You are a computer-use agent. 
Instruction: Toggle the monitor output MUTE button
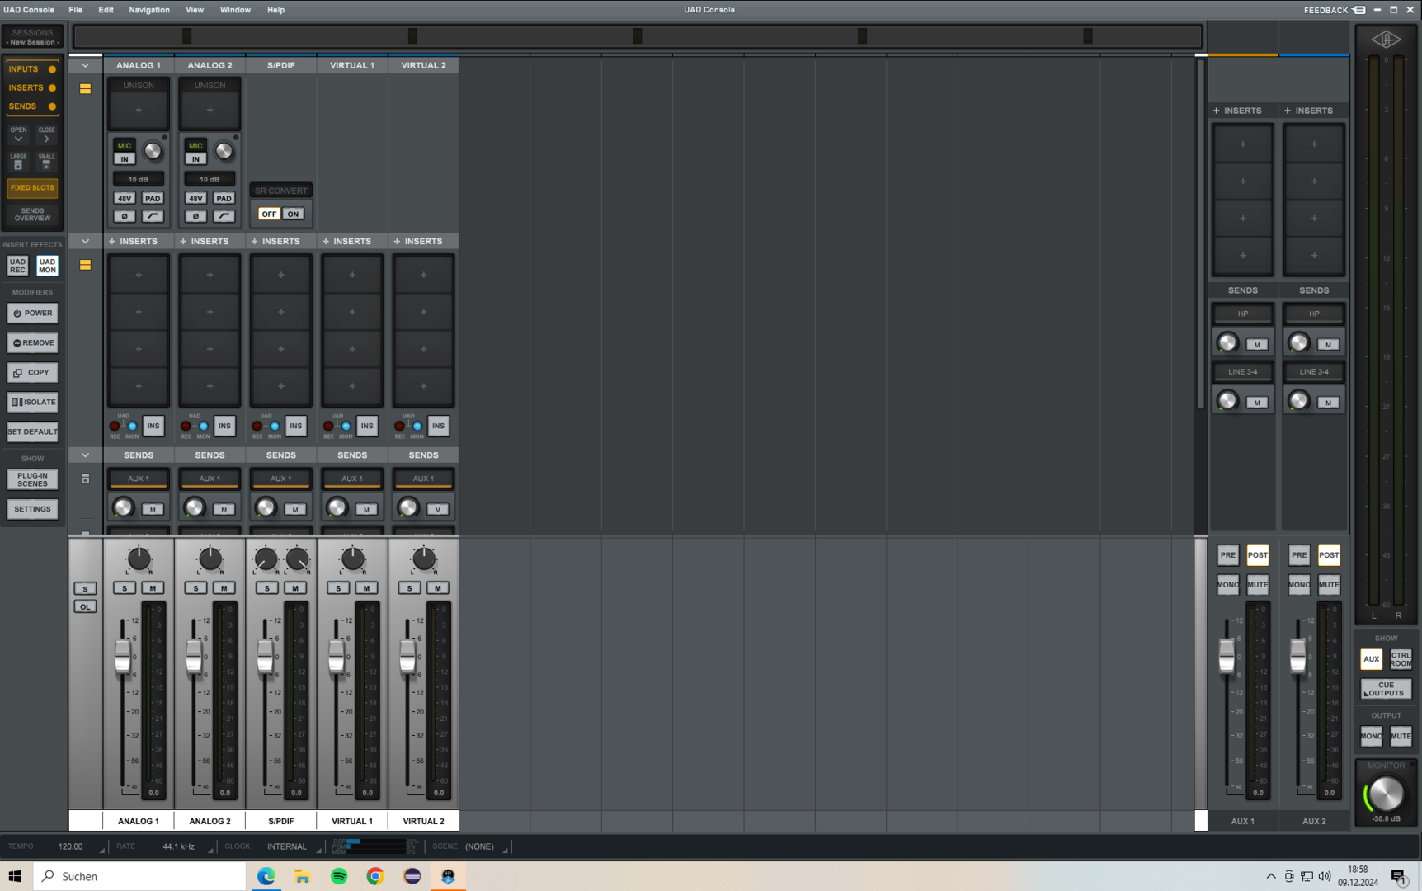pyautogui.click(x=1401, y=736)
